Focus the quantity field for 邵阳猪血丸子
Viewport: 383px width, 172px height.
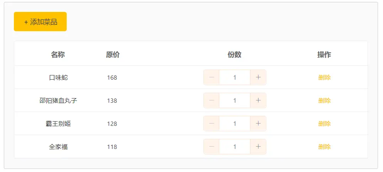pos(235,100)
